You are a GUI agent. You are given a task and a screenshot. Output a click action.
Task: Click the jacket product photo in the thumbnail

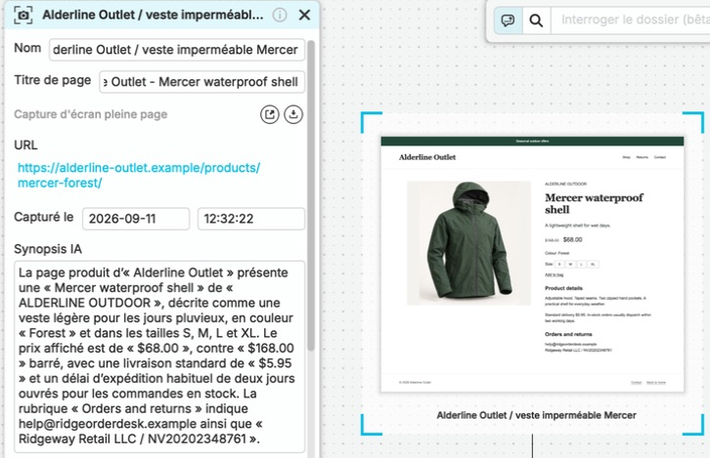coord(468,243)
